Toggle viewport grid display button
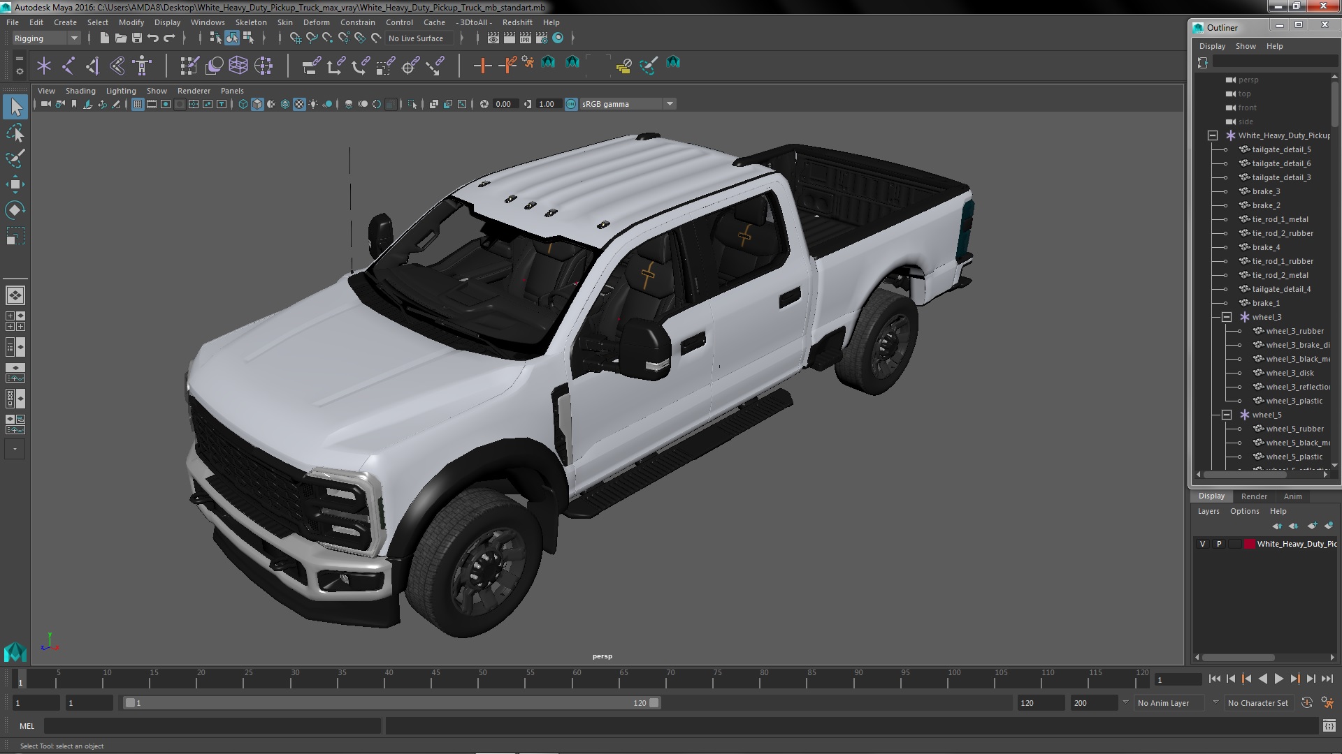The image size is (1342, 754). click(x=138, y=104)
